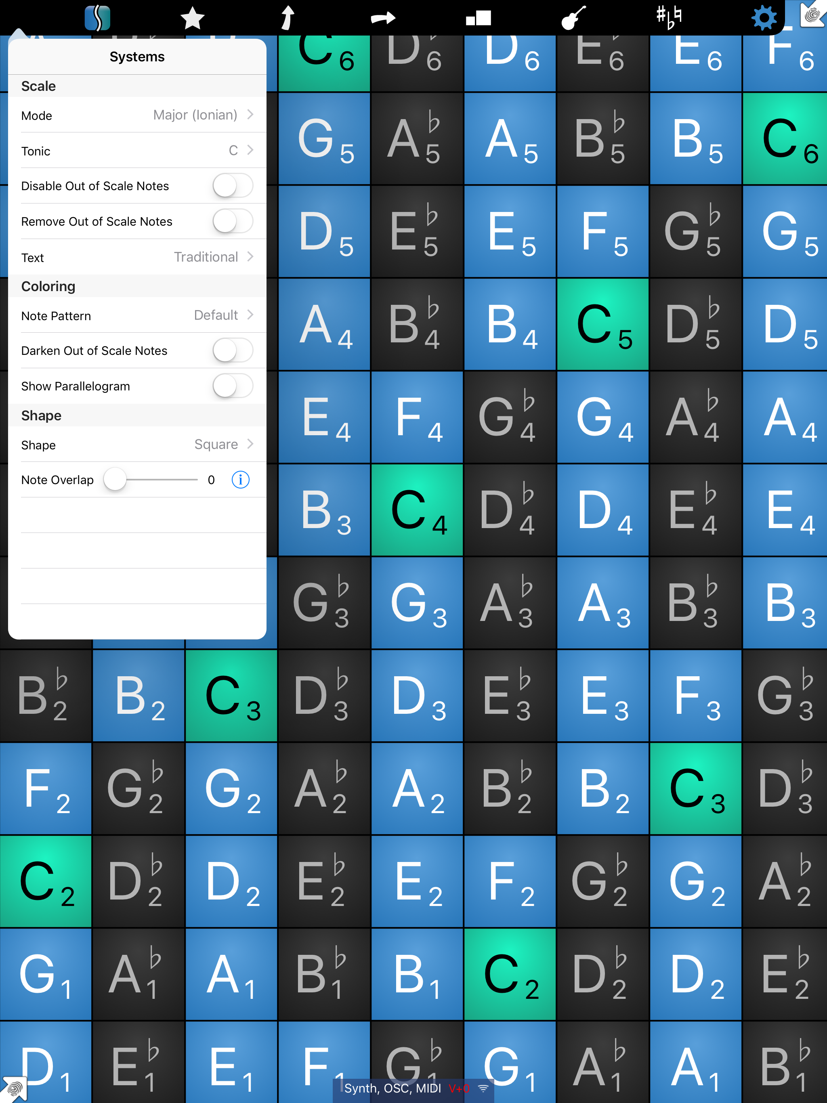Viewport: 827px width, 1103px height.
Task: Tap the blue settings gear icon
Action: pos(764,19)
